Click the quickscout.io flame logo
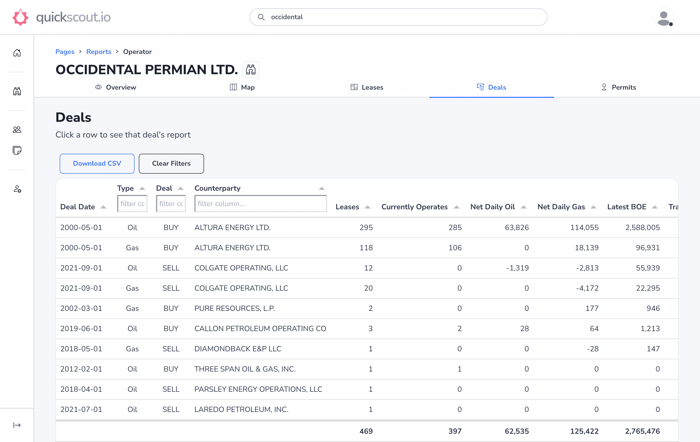Screen dimensions: 700x442 click(x=20, y=17)
